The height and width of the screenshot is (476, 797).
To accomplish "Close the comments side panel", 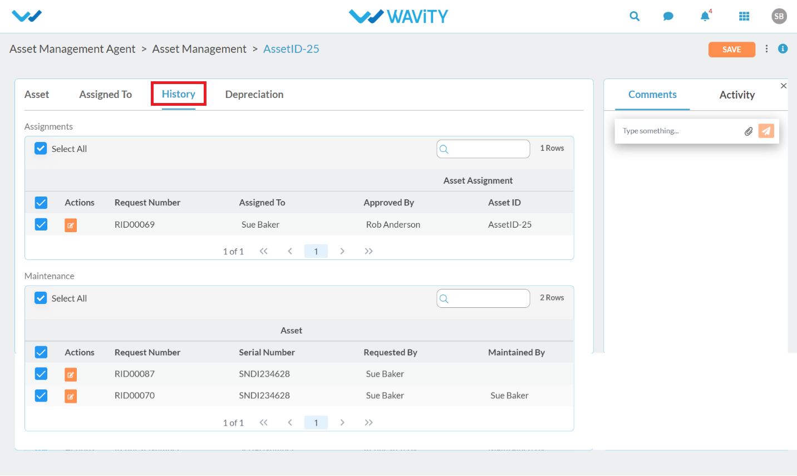I will (x=784, y=86).
